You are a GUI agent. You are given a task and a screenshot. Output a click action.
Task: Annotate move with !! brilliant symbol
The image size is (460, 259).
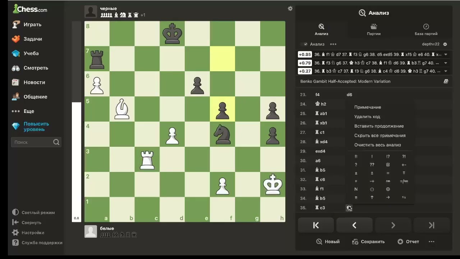click(x=356, y=156)
